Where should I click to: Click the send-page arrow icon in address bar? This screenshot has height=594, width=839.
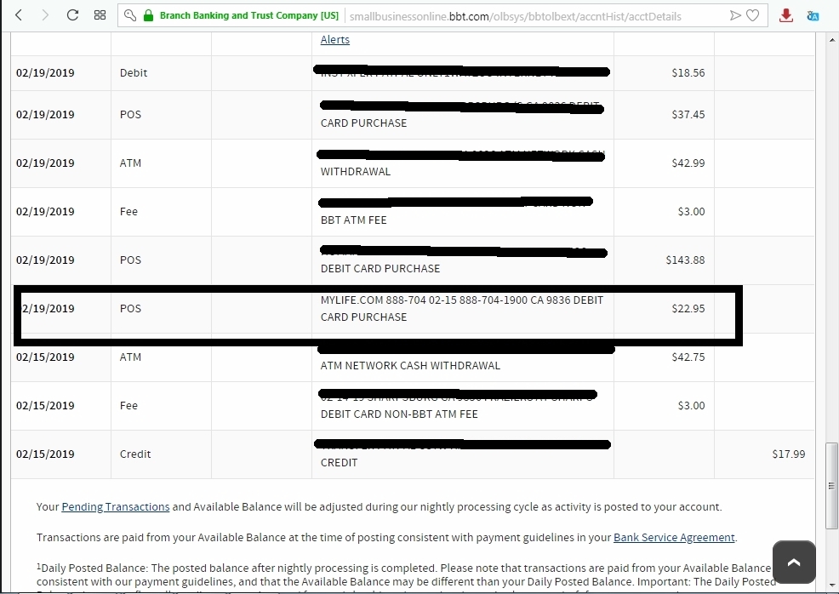click(x=735, y=15)
